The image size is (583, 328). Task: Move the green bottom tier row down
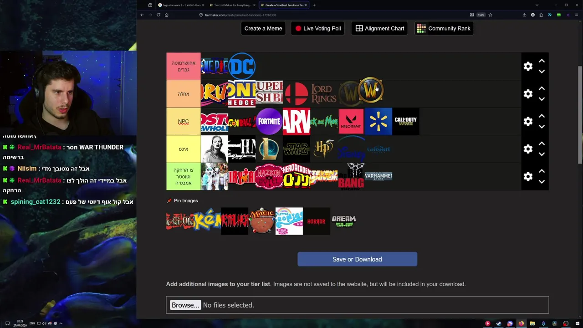(x=542, y=181)
